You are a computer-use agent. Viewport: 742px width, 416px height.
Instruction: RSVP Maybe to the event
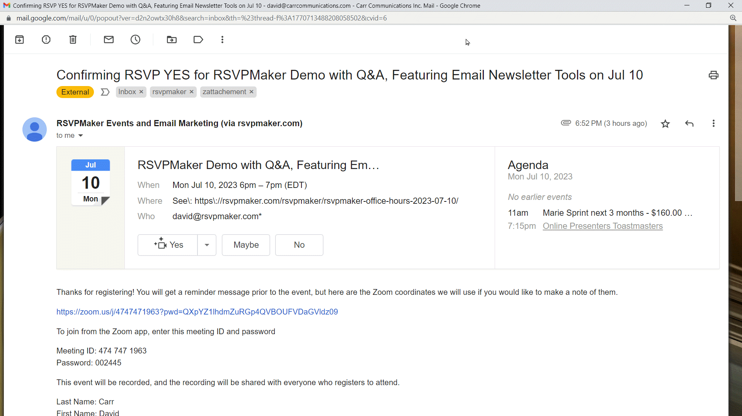[246, 245]
